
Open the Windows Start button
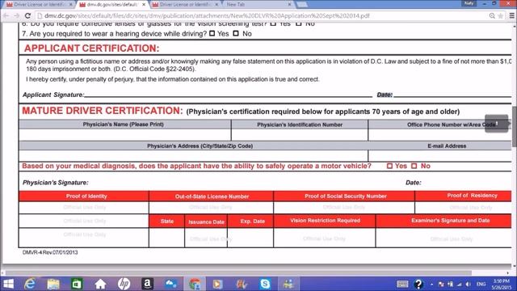click(8, 284)
